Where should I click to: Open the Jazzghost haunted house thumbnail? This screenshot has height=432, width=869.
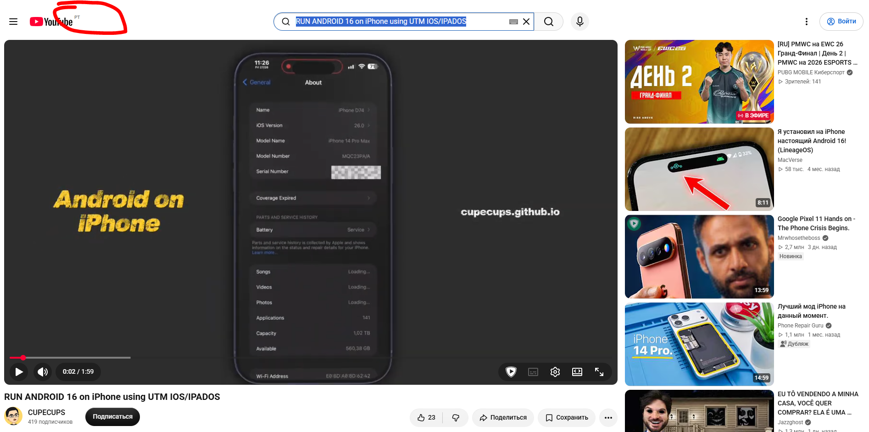pyautogui.click(x=699, y=411)
